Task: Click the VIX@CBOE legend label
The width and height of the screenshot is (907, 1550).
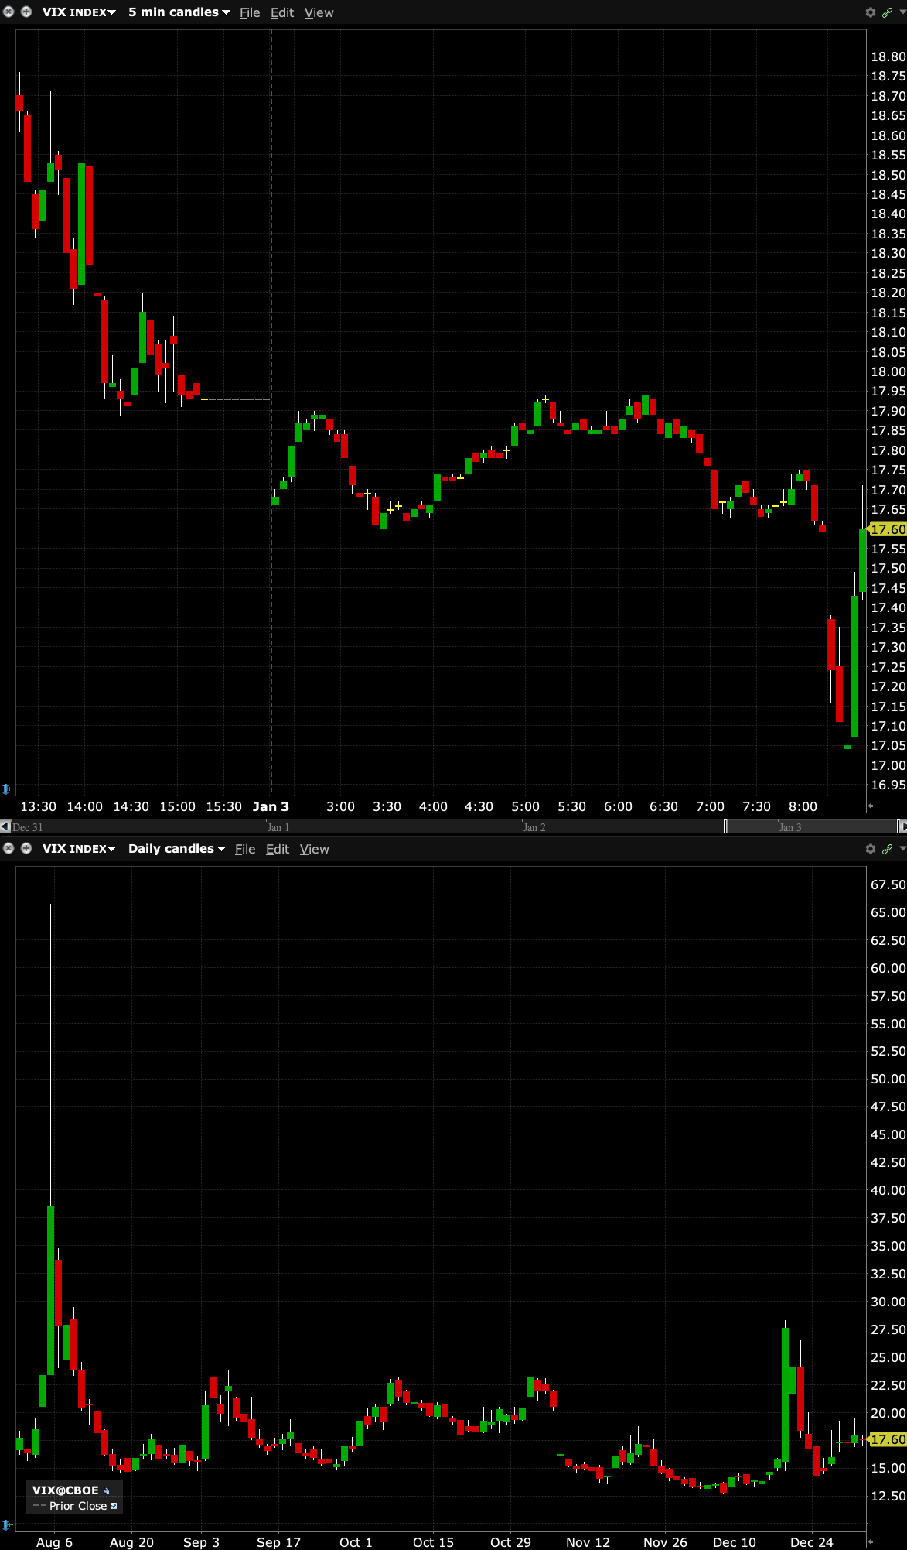Action: click(x=66, y=1490)
